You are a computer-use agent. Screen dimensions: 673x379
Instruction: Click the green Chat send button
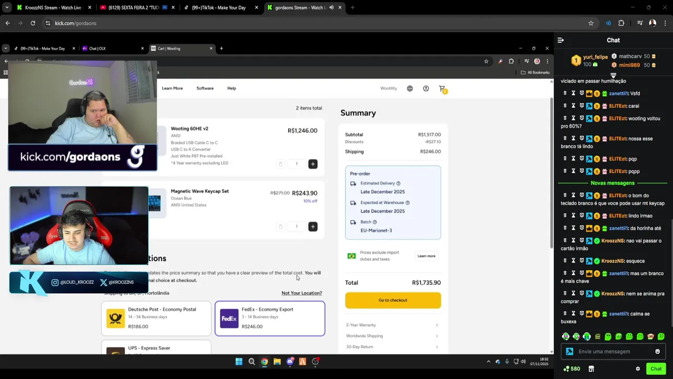pyautogui.click(x=656, y=369)
